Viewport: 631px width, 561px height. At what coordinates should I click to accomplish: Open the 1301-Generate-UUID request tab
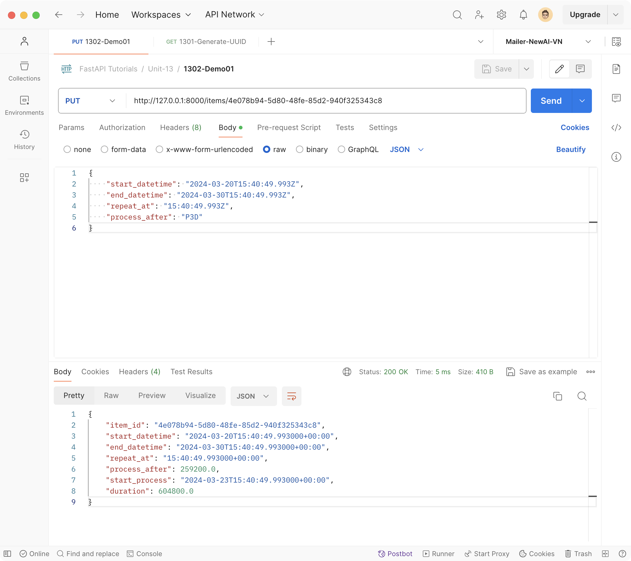pyautogui.click(x=206, y=42)
